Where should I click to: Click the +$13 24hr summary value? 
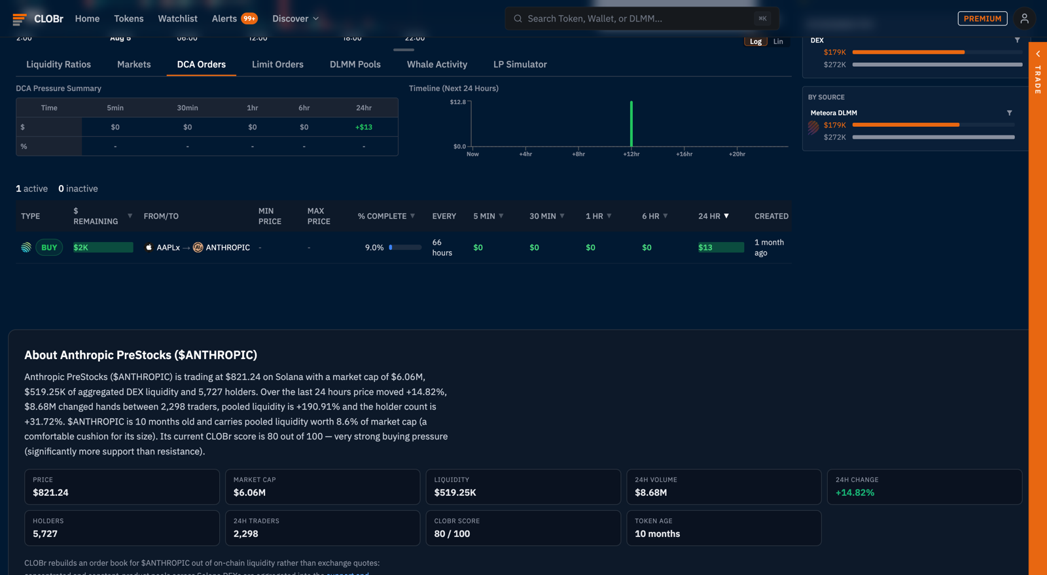pos(364,127)
